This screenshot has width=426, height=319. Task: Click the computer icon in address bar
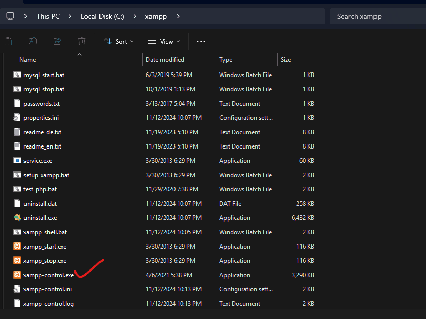pyautogui.click(x=10, y=16)
